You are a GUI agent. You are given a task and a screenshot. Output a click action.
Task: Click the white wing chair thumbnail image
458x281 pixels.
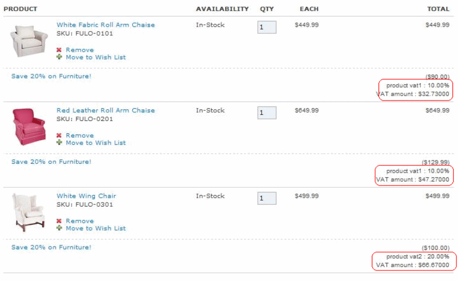pyautogui.click(x=28, y=213)
